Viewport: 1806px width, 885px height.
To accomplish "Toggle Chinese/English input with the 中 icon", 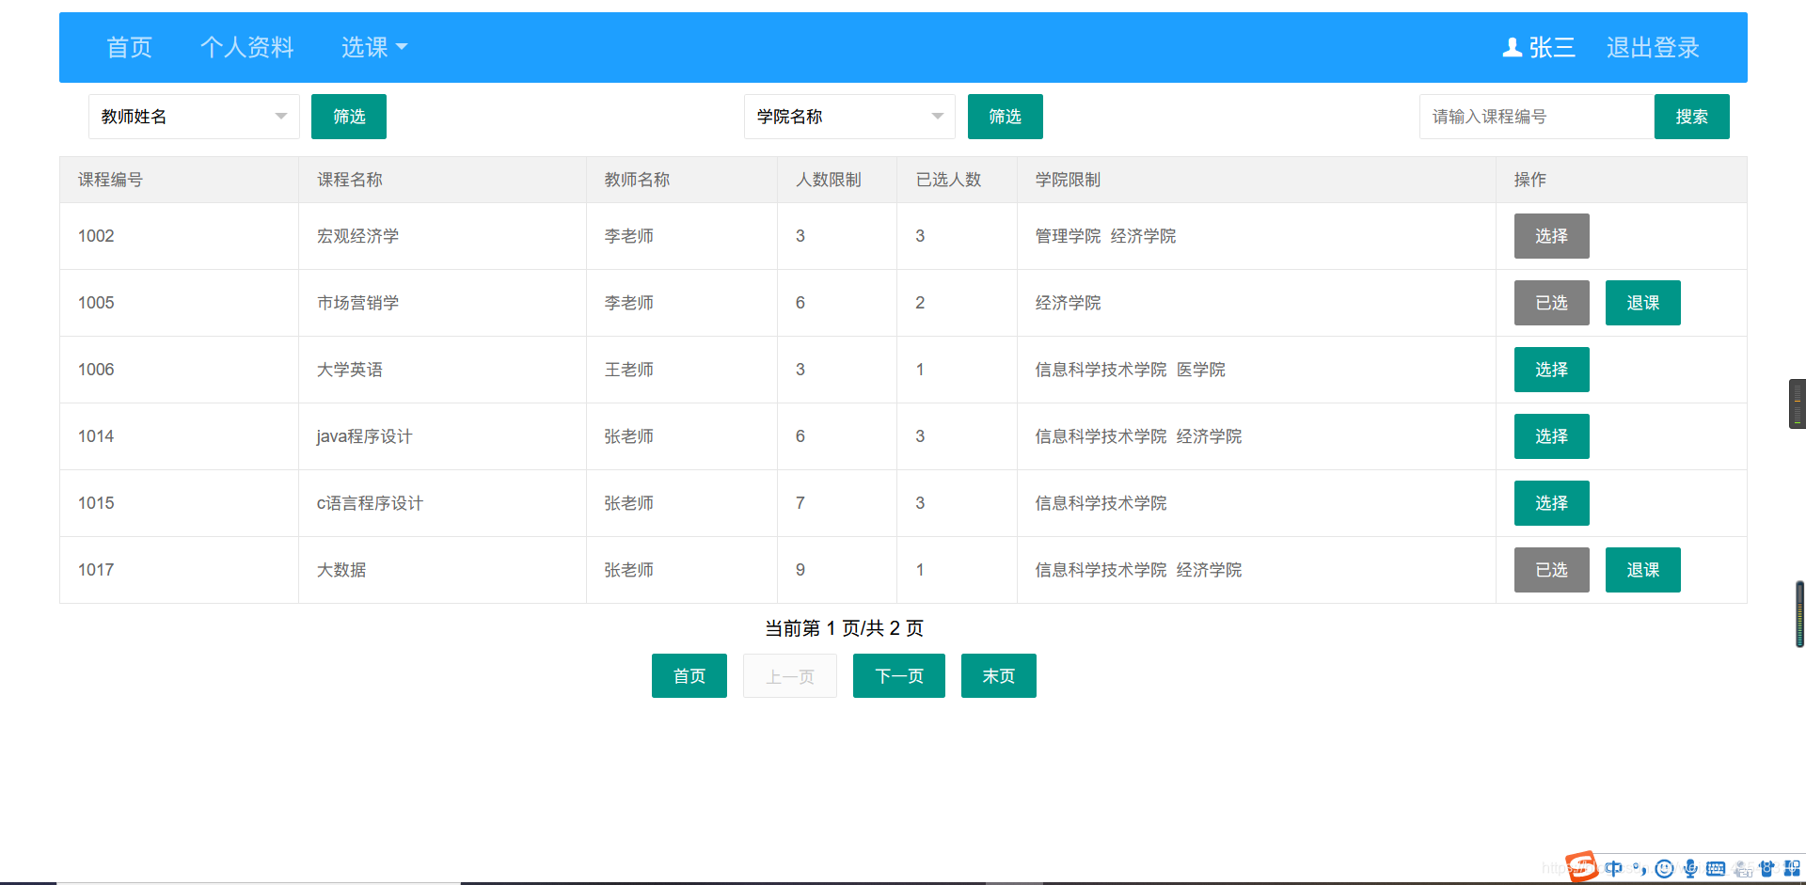I will tap(1614, 868).
